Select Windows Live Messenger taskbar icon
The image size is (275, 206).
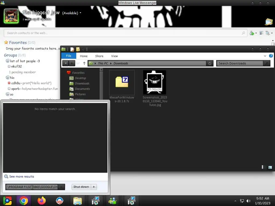click(x=113, y=201)
